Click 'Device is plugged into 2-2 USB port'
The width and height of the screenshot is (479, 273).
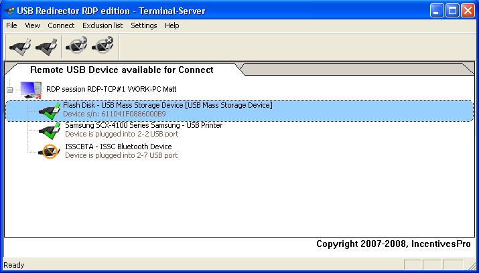point(122,134)
